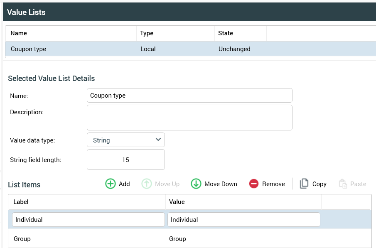Edit the Individual value input field
The height and width of the screenshot is (248, 376).
point(243,219)
